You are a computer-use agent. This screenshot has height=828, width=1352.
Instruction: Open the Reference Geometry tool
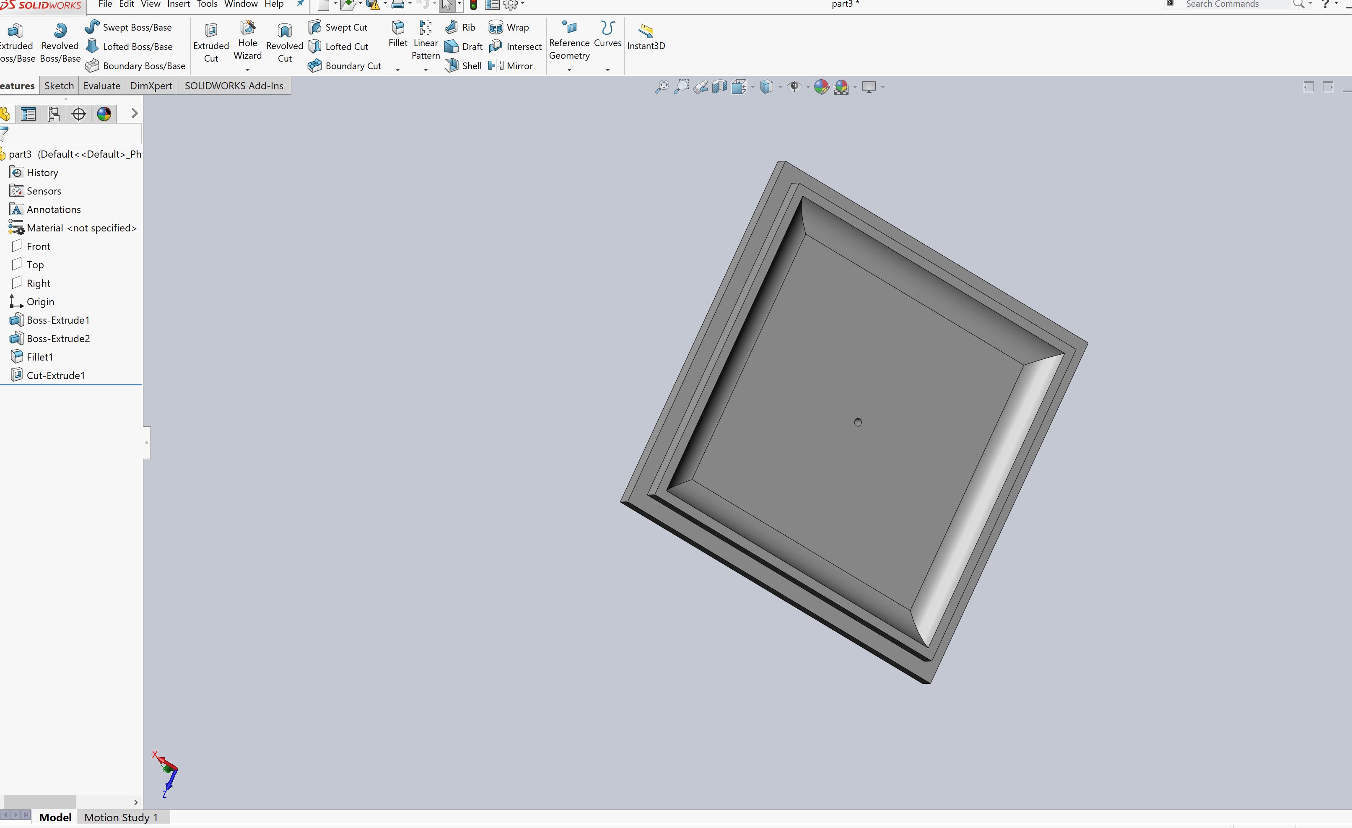[x=569, y=41]
